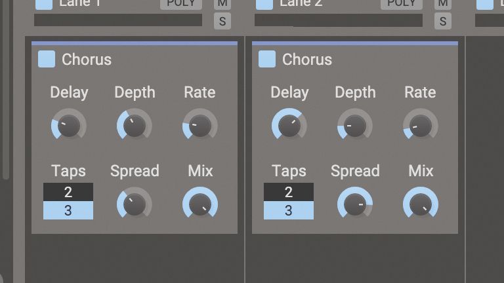Click the Spread knob in Lane 2 Chorus
504x283 pixels.
(x=355, y=204)
